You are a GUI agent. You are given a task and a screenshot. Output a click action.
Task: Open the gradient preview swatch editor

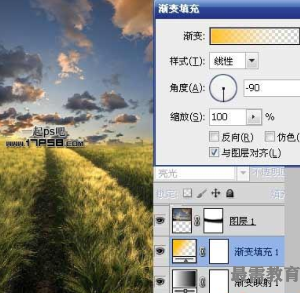(254, 36)
